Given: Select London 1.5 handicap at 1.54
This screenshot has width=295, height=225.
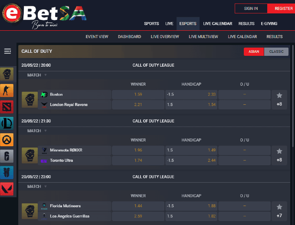Looking at the screenshot, I should [x=191, y=105].
